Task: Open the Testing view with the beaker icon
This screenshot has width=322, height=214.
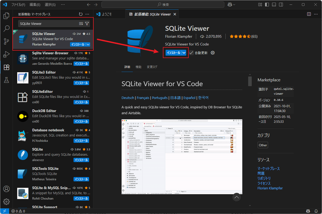Action: tap(6, 80)
